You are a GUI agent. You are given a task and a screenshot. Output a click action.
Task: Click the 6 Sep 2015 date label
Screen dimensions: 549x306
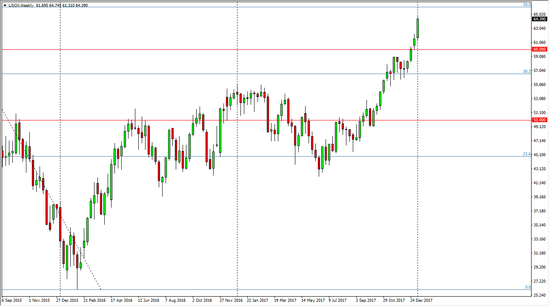13,300
